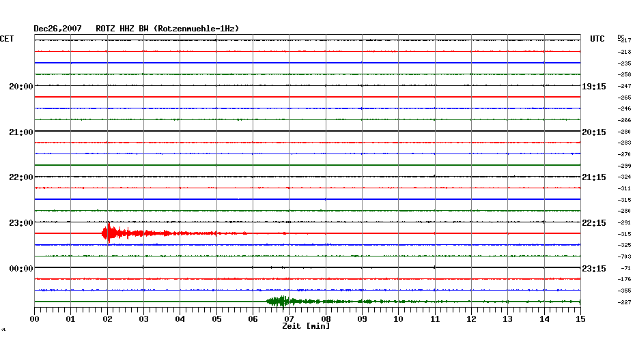Click the 19:15 UTC time label
This screenshot has width=635, height=337.
[x=594, y=86]
